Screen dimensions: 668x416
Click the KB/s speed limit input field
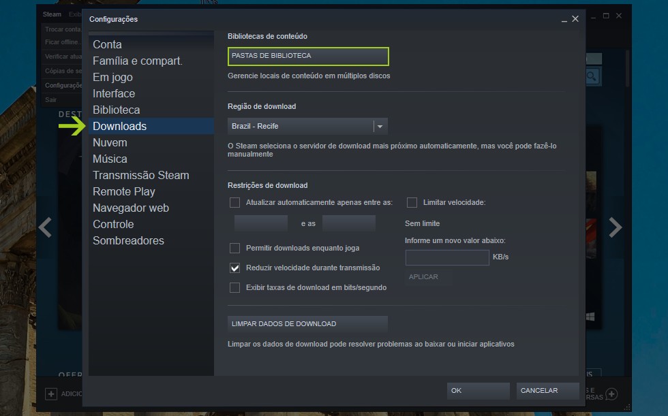tap(447, 257)
